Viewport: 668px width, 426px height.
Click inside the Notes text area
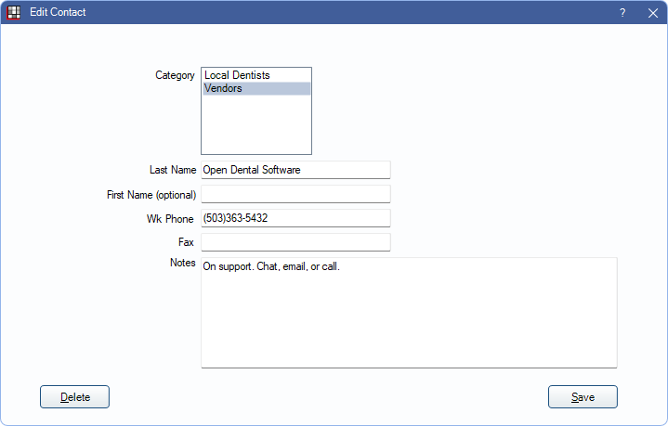pyautogui.click(x=409, y=316)
